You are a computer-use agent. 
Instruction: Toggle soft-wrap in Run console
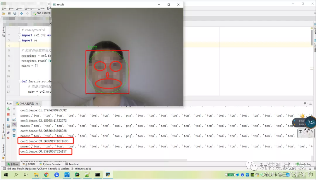(14, 120)
